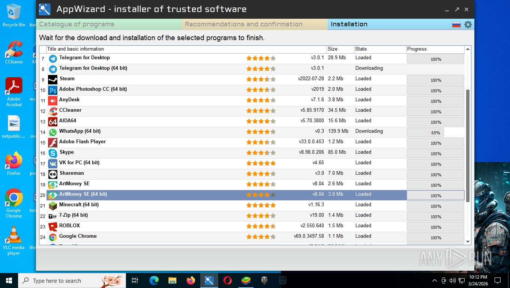Click the Skype program icon
510x288 pixels.
coord(53,153)
